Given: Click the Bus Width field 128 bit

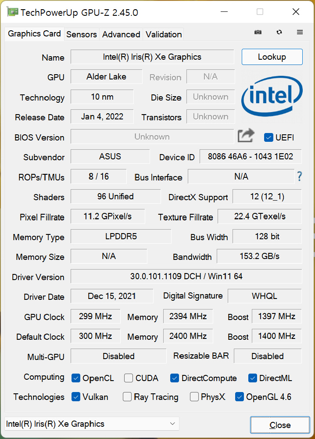Looking at the screenshot, I should coord(267,236).
